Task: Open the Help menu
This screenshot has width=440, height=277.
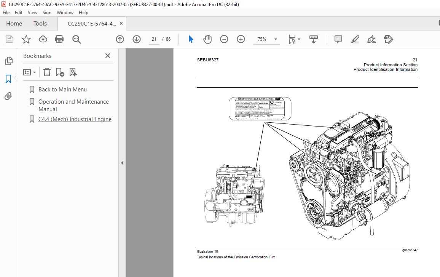Action: click(83, 12)
